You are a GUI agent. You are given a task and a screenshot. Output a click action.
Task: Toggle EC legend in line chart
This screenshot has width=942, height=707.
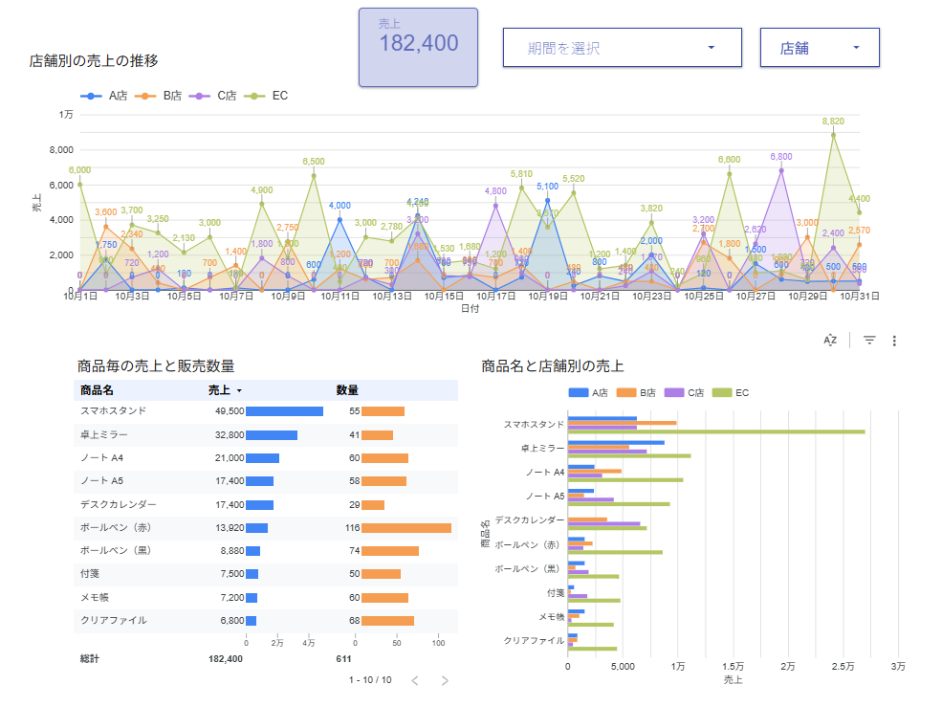pyautogui.click(x=266, y=96)
